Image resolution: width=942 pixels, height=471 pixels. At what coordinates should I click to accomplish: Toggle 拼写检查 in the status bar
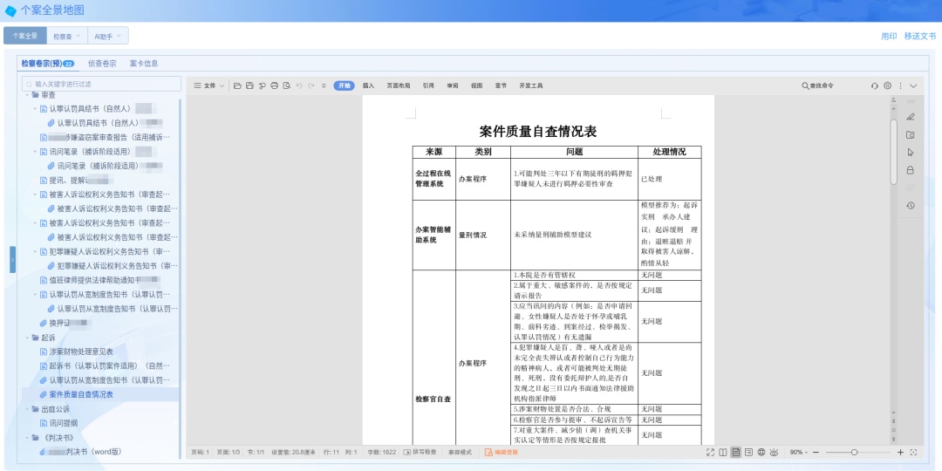pyautogui.click(x=420, y=453)
